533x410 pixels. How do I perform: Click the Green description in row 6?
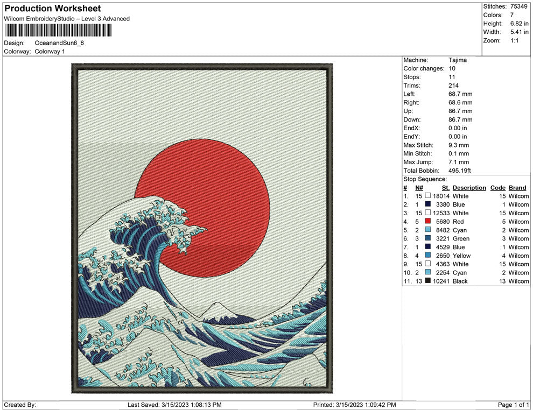pyautogui.click(x=461, y=238)
